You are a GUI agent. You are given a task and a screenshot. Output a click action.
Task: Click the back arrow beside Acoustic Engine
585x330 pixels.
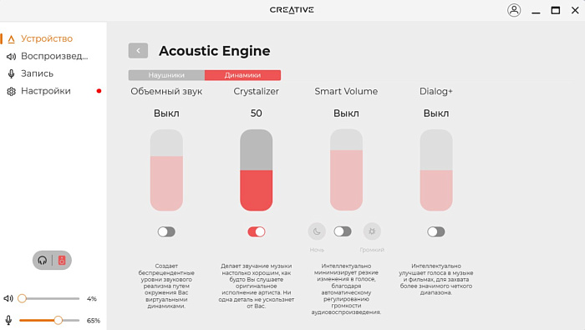click(x=138, y=51)
